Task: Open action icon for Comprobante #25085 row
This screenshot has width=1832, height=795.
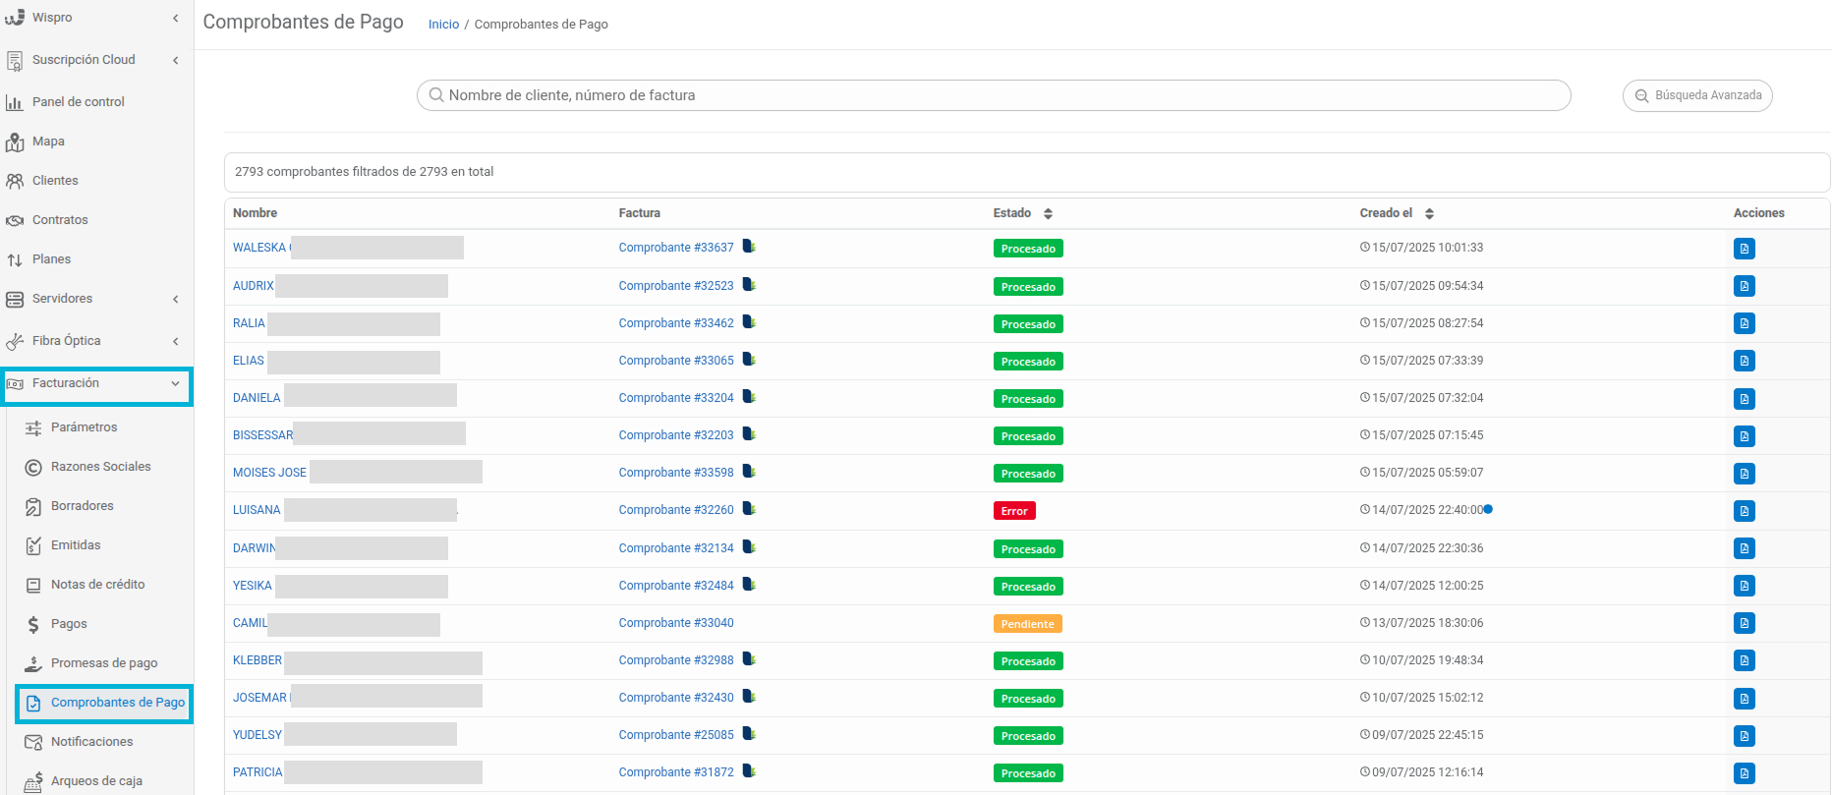Action: coord(1744,736)
